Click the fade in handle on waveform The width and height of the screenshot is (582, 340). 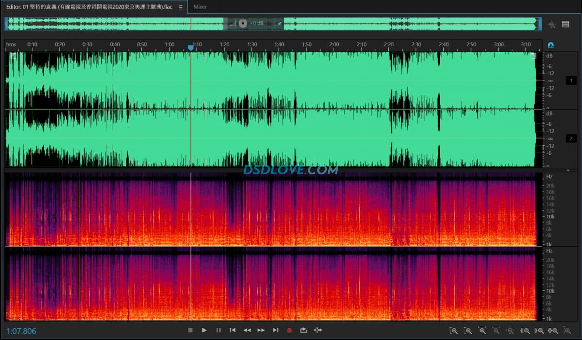[x=13, y=56]
